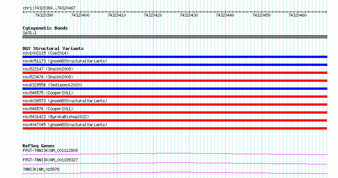Viewport: 338px width, 178px height.
Task: Select the blue bar under nsv1002115
Action: tap(175, 57)
